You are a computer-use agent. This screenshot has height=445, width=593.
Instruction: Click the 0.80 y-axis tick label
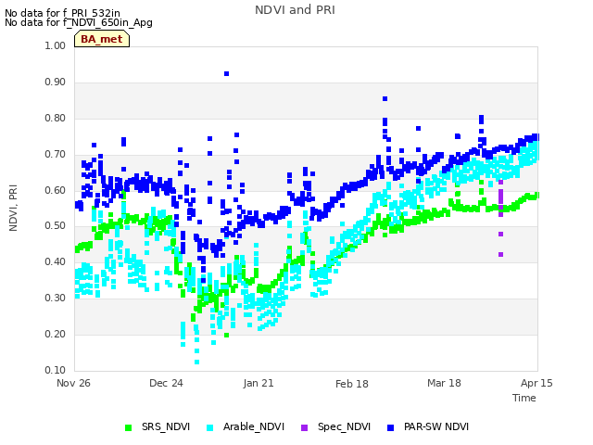tap(56, 118)
